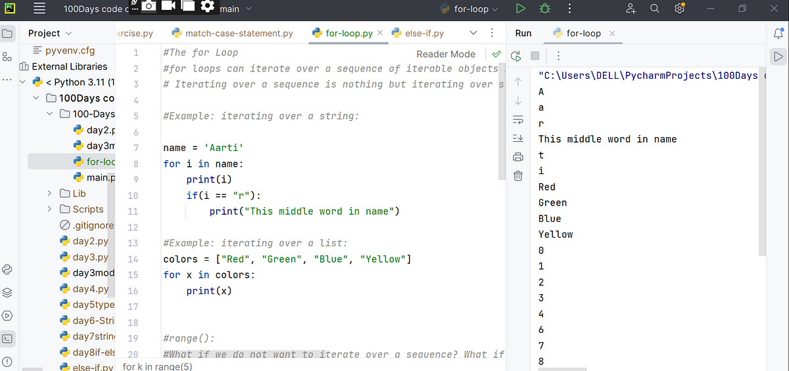Open Run panel more options
789x371 pixels.
pos(558,56)
